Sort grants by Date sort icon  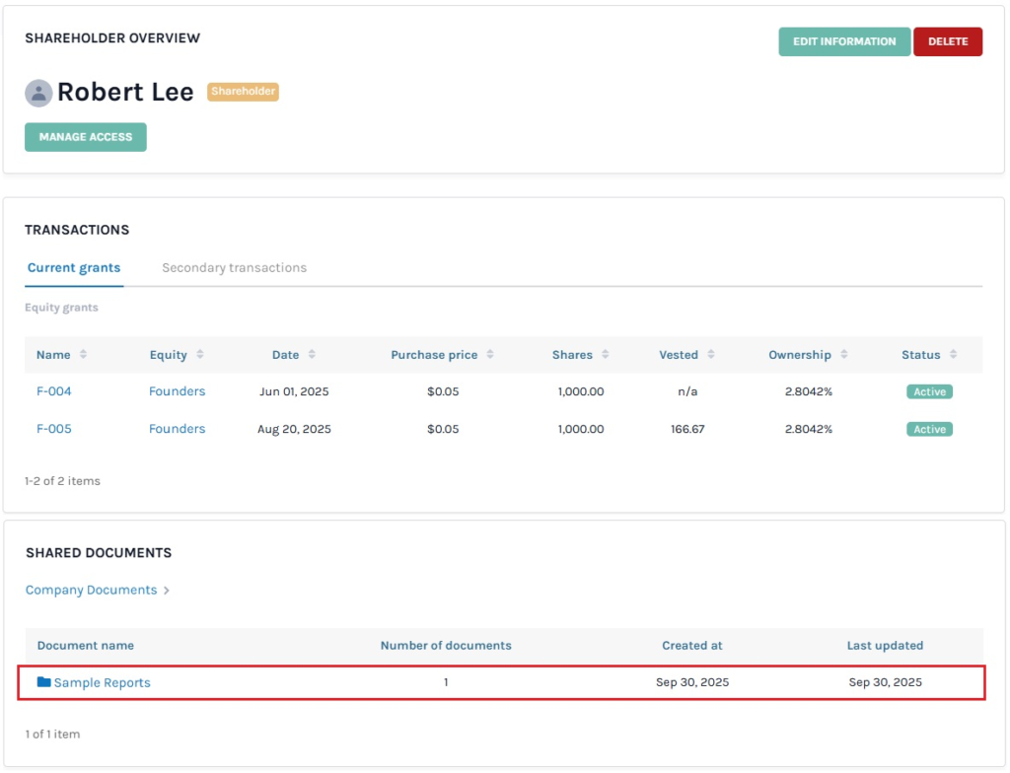tap(312, 355)
